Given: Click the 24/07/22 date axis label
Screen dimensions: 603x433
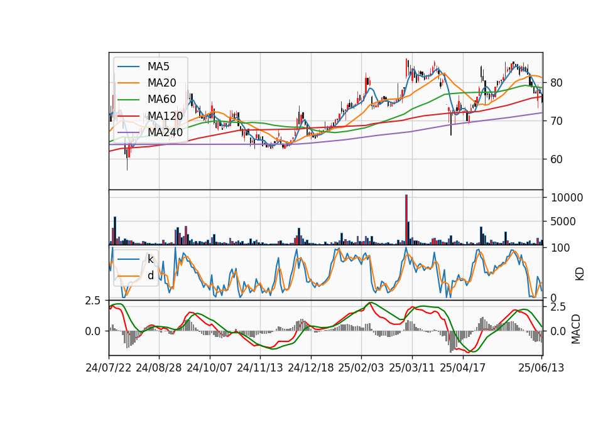Looking at the screenshot, I should (x=109, y=368).
